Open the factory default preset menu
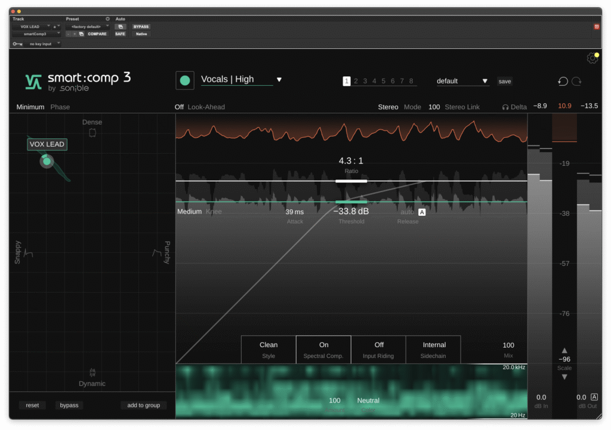Image resolution: width=611 pixels, height=430 pixels. 87,27
